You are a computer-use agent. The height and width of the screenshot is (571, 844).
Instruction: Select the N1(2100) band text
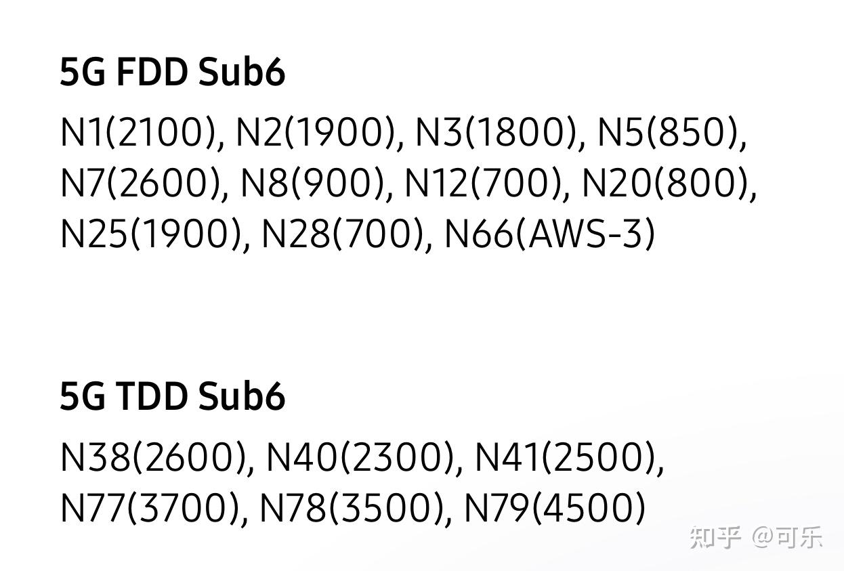click(138, 131)
